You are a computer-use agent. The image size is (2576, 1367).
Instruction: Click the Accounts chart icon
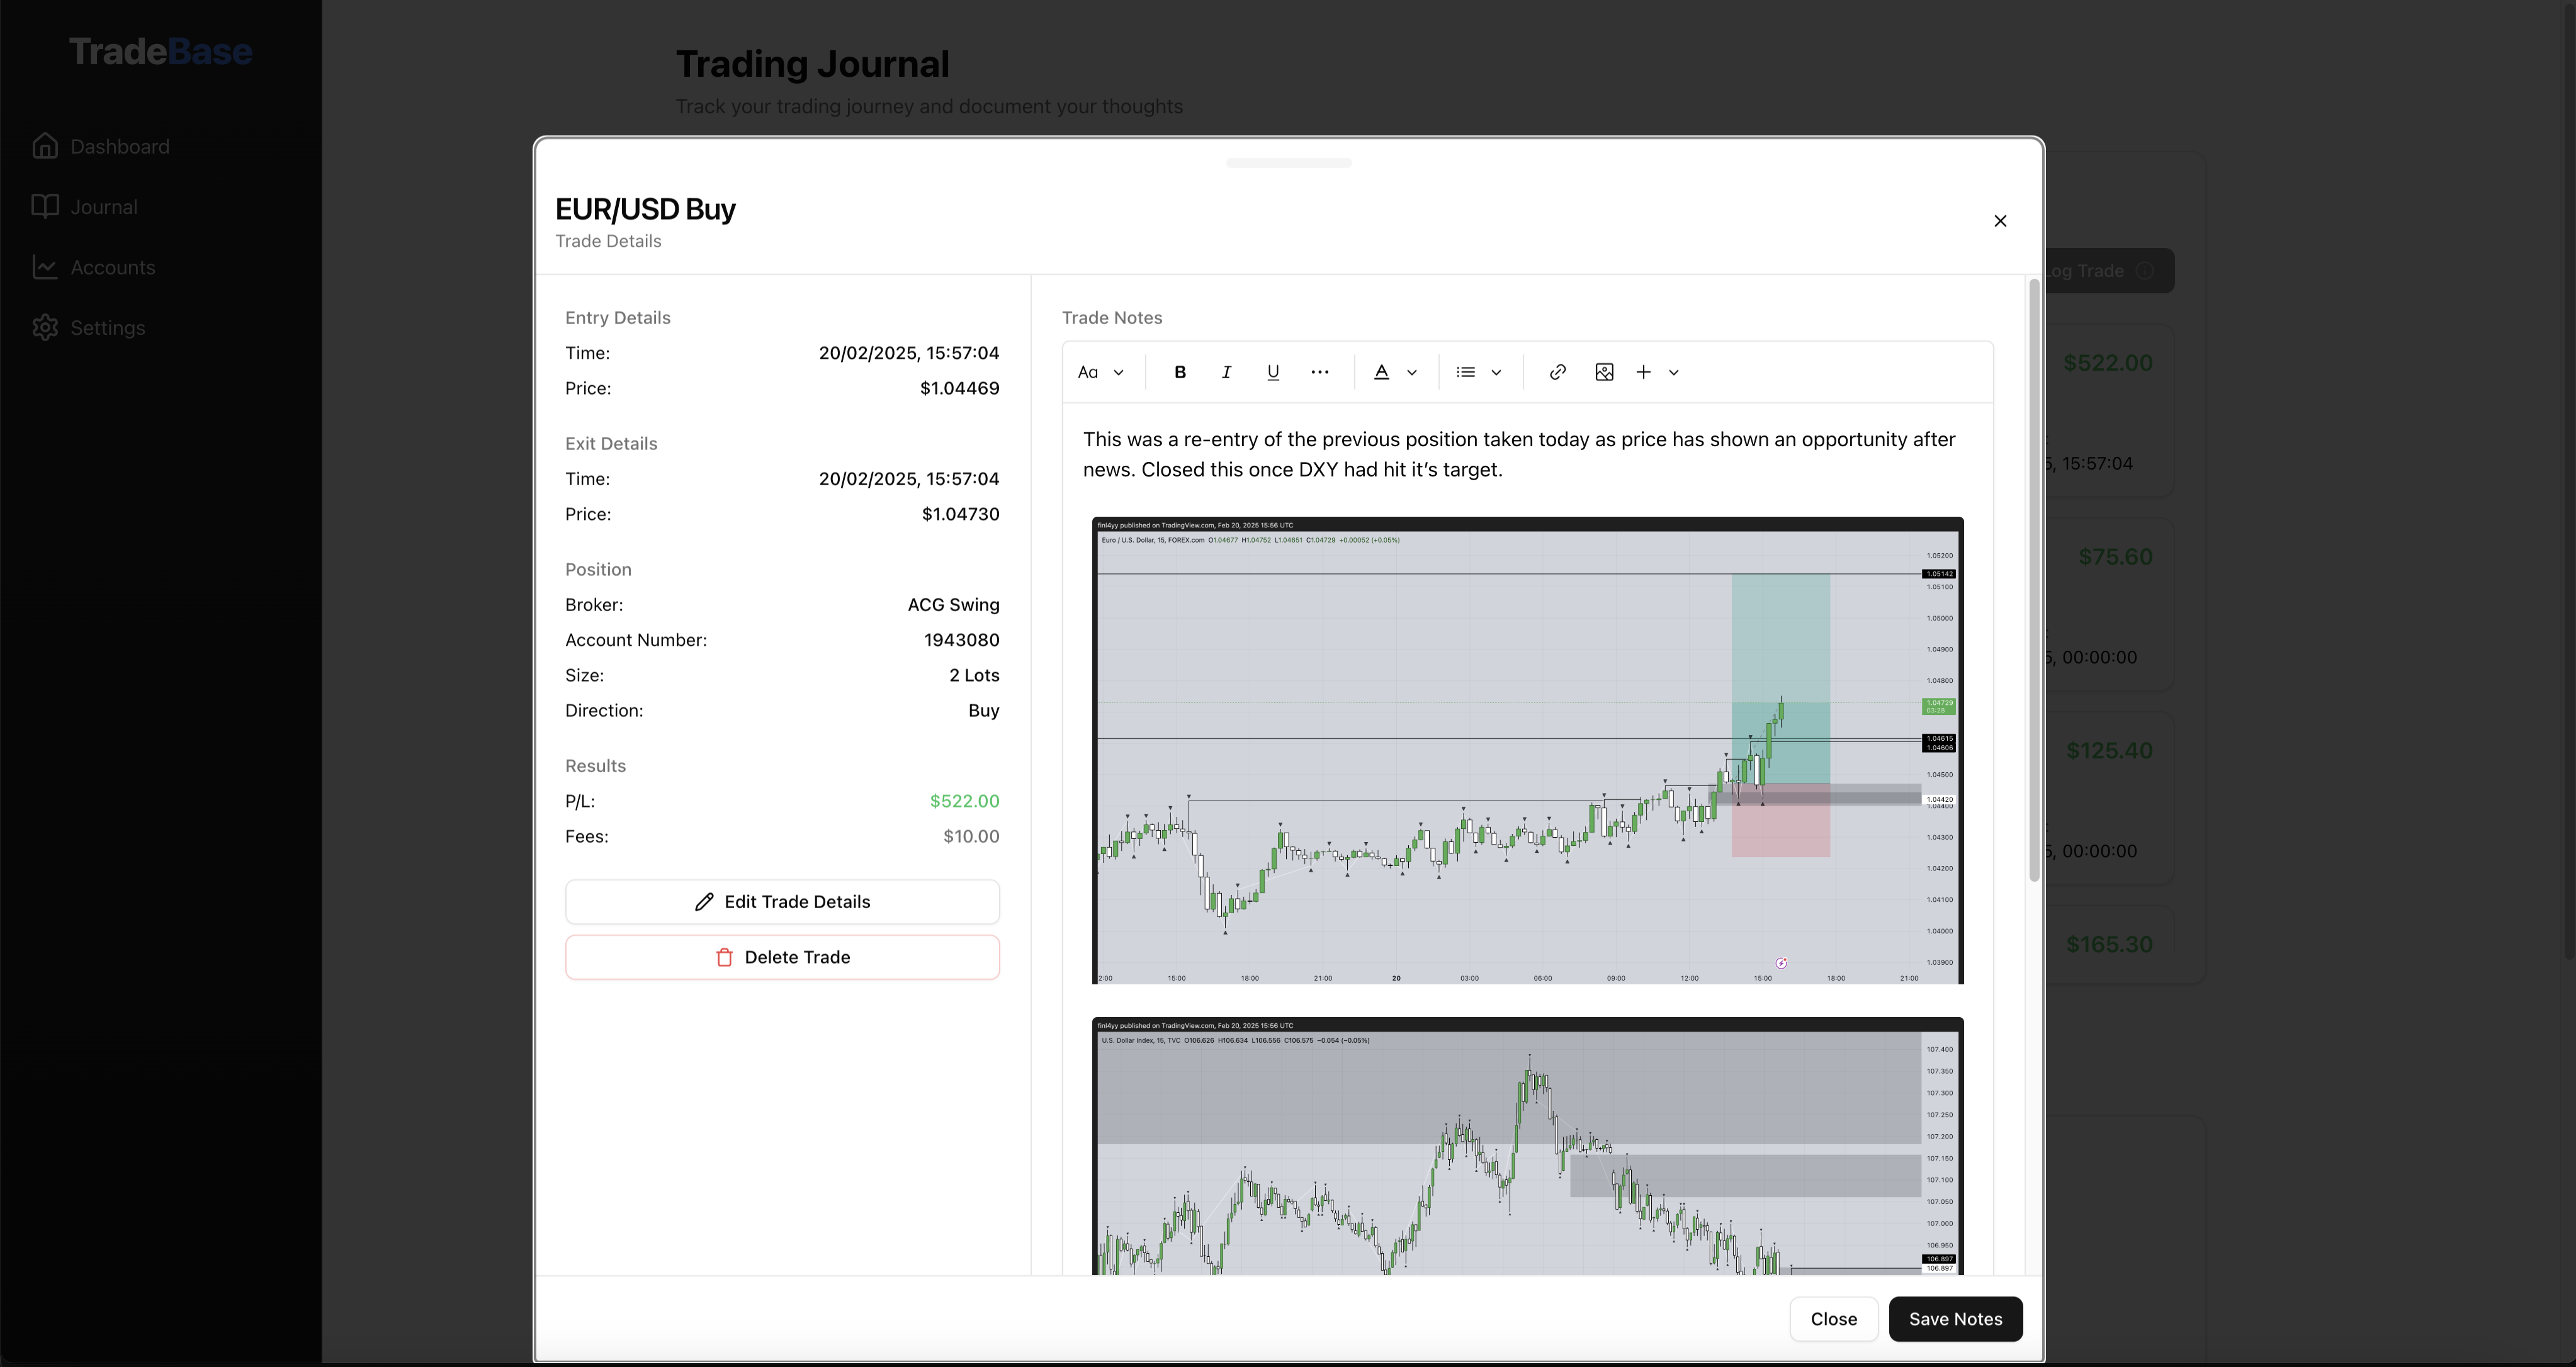pyautogui.click(x=45, y=267)
